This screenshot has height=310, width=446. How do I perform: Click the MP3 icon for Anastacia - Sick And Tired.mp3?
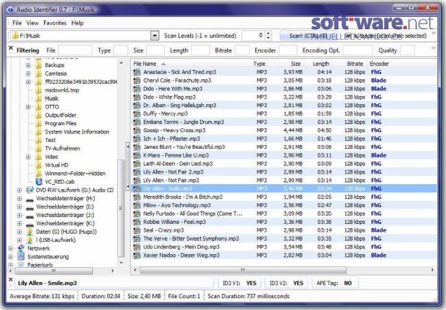137,72
